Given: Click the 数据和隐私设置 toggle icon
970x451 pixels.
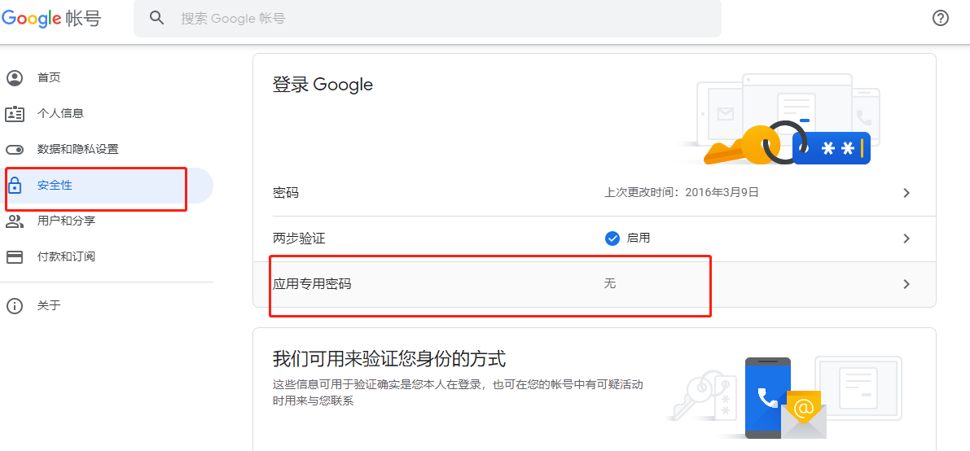Looking at the screenshot, I should pos(14,150).
